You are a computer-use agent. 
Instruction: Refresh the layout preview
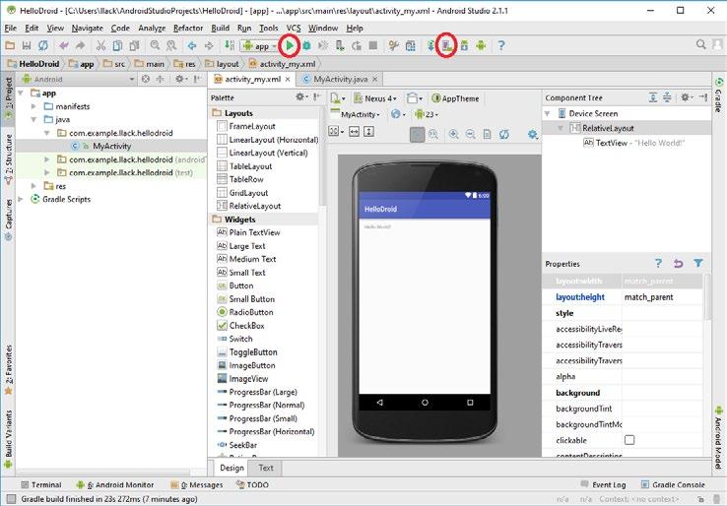pyautogui.click(x=504, y=135)
